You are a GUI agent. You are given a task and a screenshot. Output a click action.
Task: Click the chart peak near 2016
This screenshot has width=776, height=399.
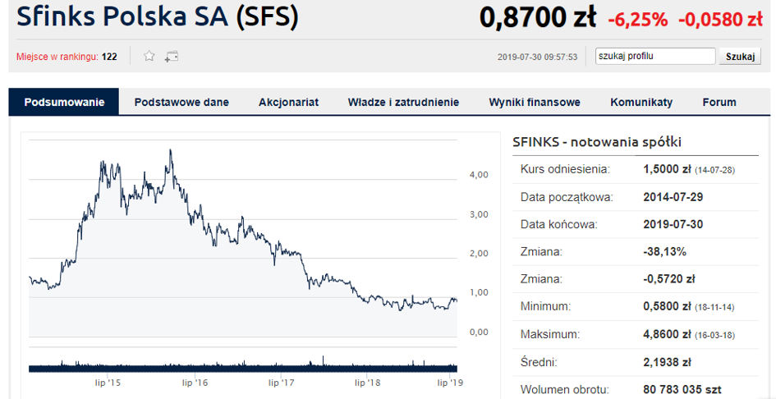170,150
